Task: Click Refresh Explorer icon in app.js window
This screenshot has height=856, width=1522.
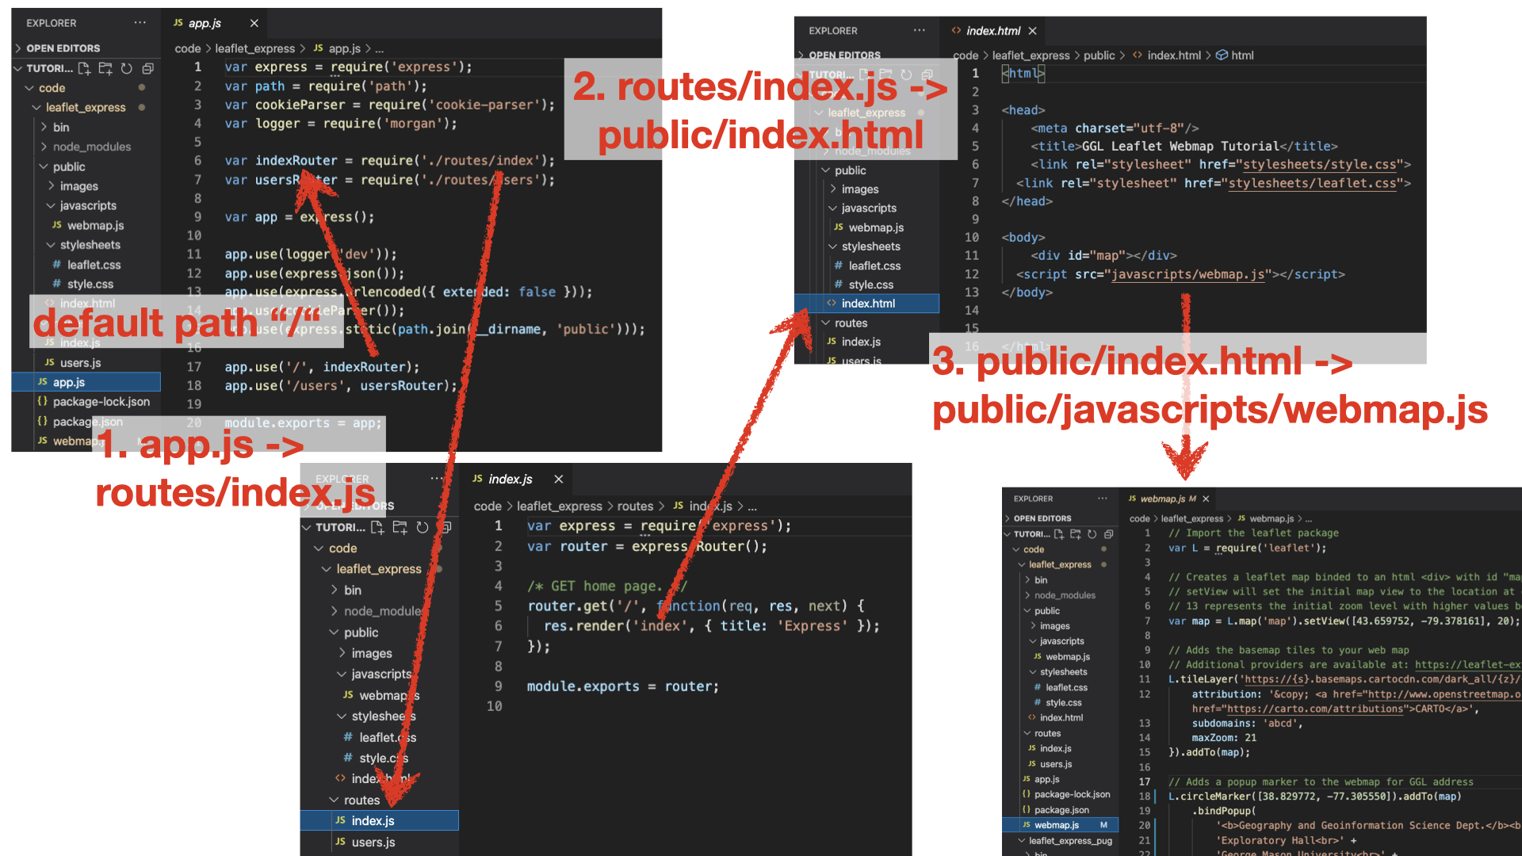Action: point(126,68)
